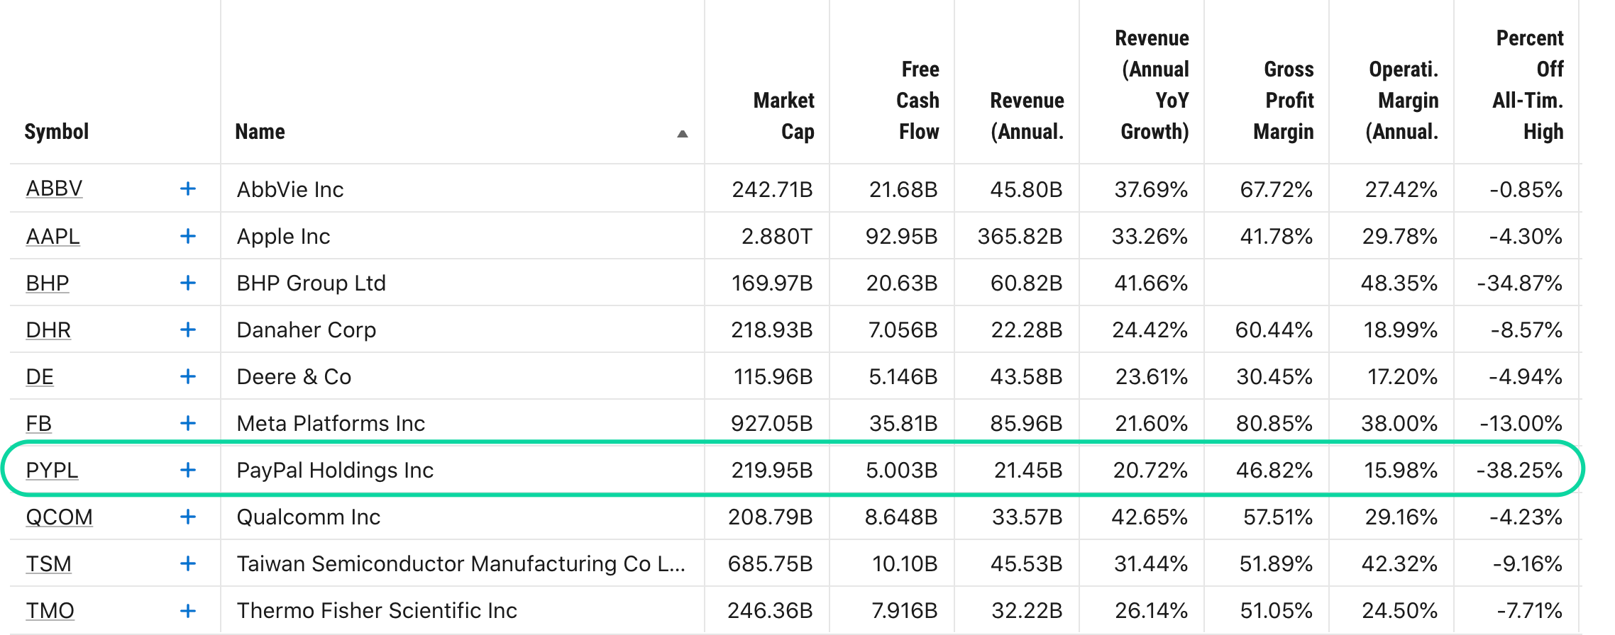Click the -34.87% off high cell
The width and height of the screenshot is (1615, 635).
coord(1519,283)
